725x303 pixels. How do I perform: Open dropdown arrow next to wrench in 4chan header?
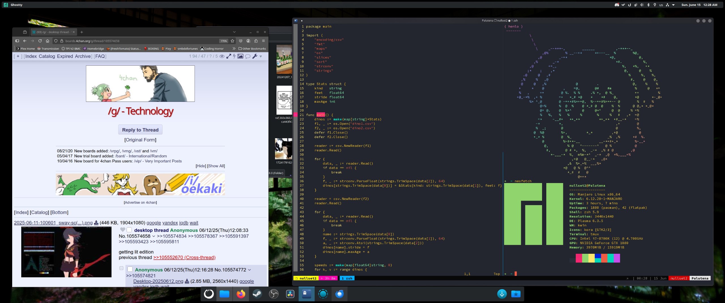(261, 57)
